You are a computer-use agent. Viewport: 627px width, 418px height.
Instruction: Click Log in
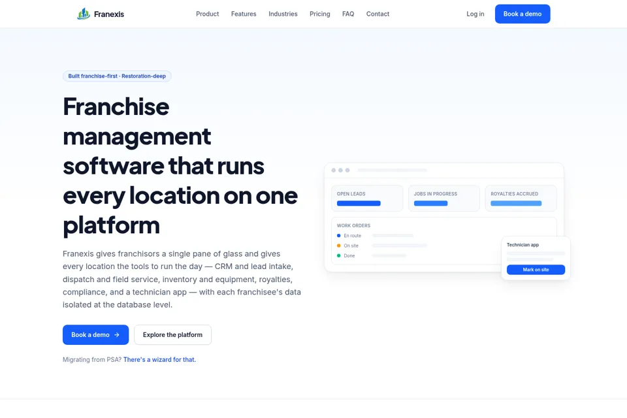pyautogui.click(x=475, y=14)
